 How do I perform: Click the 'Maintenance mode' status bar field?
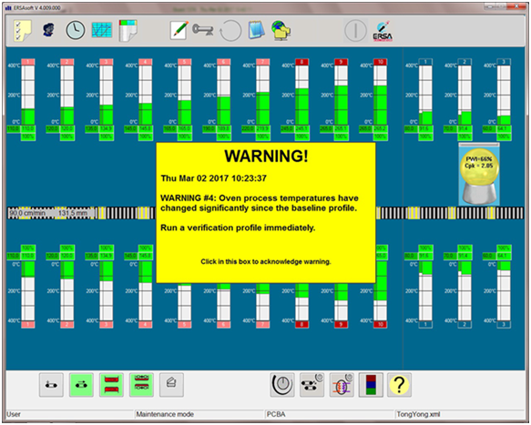199,414
